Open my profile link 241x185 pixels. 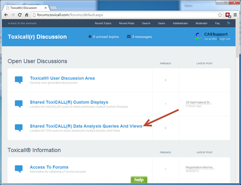click(210, 39)
